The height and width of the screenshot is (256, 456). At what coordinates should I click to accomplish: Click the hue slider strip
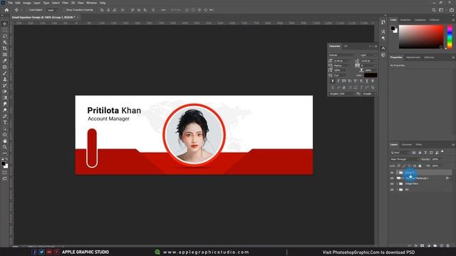pos(450,36)
